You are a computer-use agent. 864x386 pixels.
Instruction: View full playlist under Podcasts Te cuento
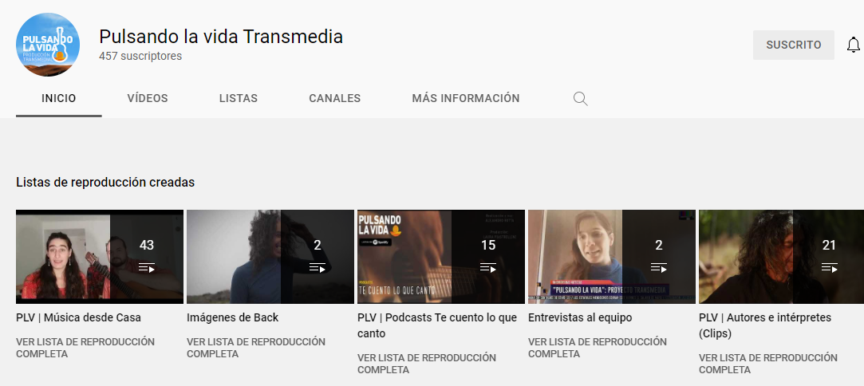[x=427, y=364]
